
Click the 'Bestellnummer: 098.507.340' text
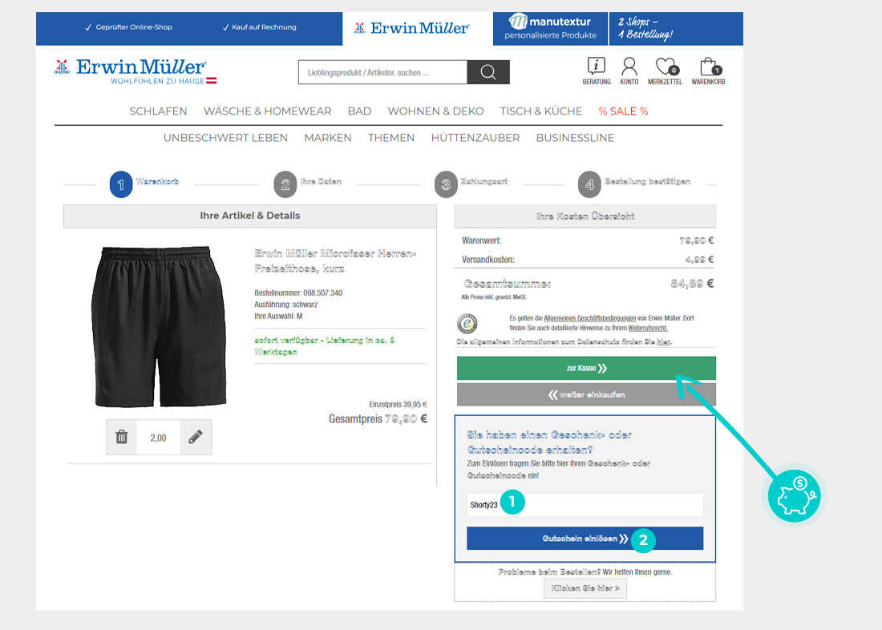pos(298,293)
